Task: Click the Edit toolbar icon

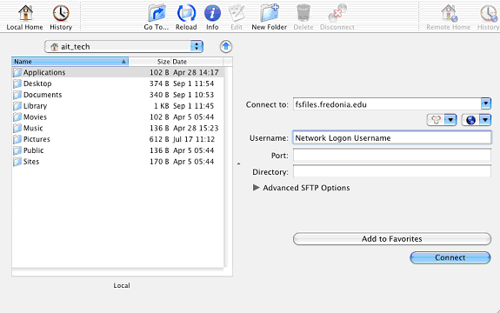Action: pos(237,17)
